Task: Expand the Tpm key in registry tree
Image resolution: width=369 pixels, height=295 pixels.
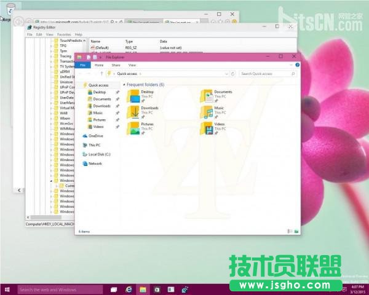Action: click(x=51, y=51)
